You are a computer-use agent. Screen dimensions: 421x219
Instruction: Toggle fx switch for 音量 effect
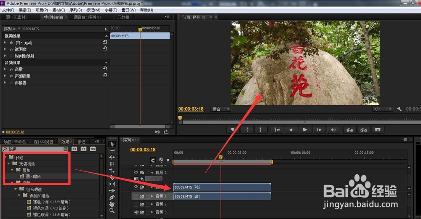tap(11, 69)
